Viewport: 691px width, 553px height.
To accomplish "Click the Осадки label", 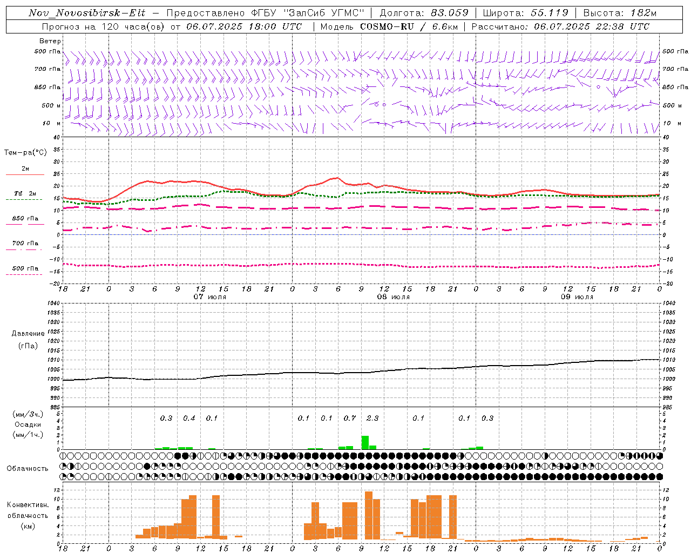I will click(x=28, y=424).
